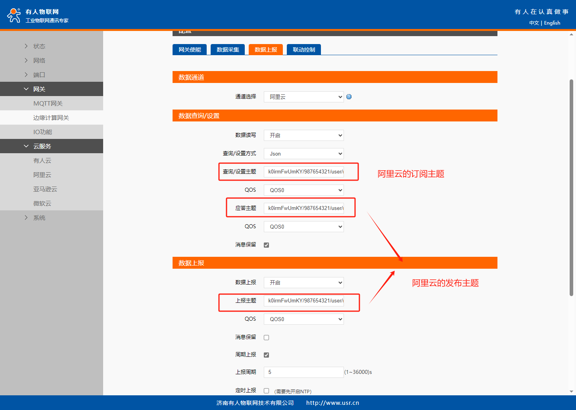
Task: Click the 查询/设置主题 input field
Action: tap(304, 171)
